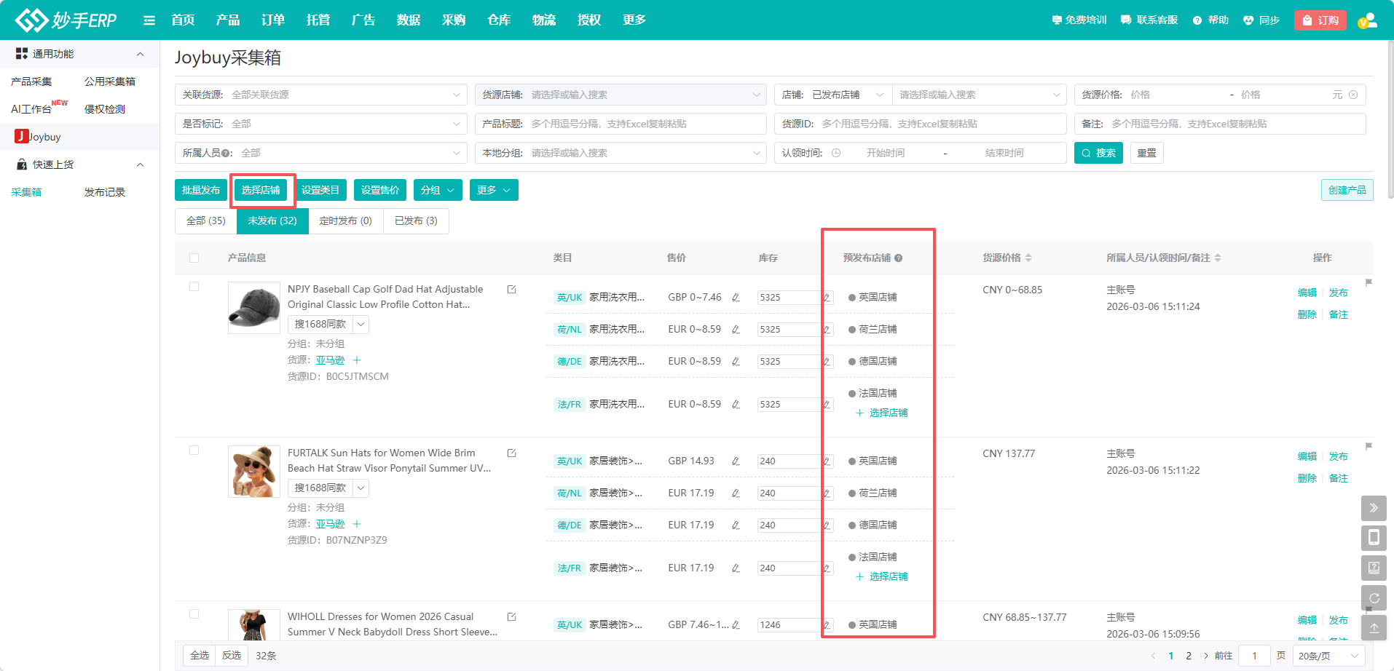Click the flag marker icon on first product row
The height and width of the screenshot is (671, 1394).
click(1369, 282)
